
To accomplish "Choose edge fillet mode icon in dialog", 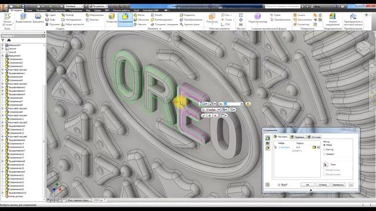I will point(267,138).
